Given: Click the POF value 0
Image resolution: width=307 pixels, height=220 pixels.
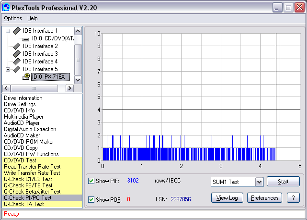Looking at the screenshot, I should 128,199.
